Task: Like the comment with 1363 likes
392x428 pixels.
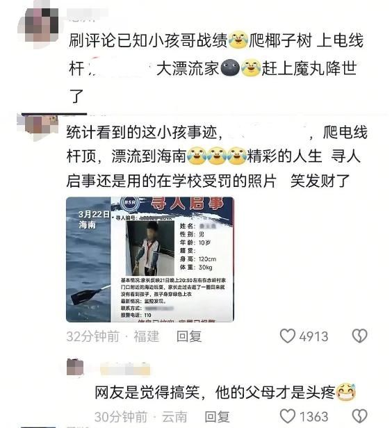Action: click(x=288, y=416)
